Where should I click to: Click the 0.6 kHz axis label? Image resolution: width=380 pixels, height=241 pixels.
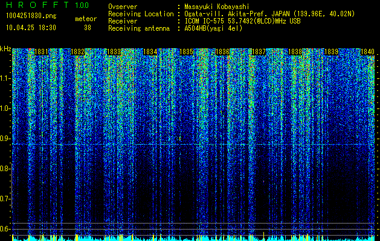pyautogui.click(x=5, y=229)
